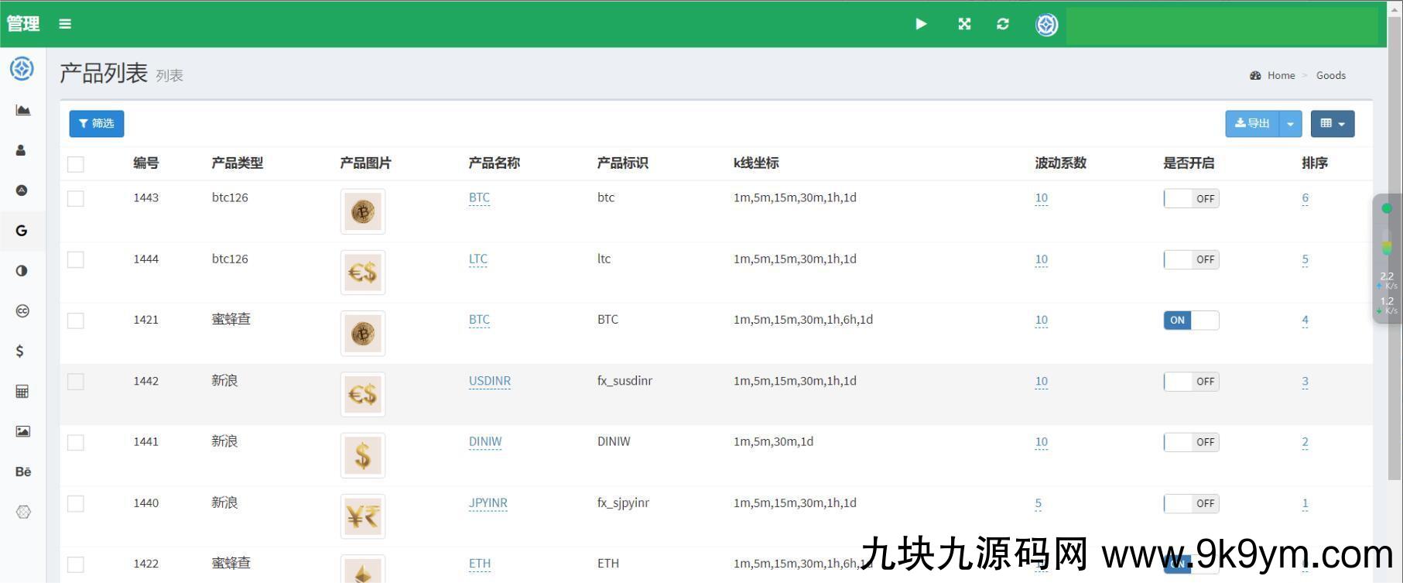Open the sidebar logo at the top
Image resolution: width=1403 pixels, height=583 pixels.
[x=22, y=69]
